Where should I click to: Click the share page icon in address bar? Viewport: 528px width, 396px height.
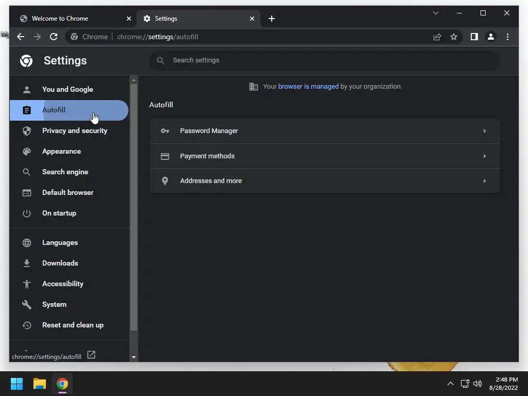437,37
